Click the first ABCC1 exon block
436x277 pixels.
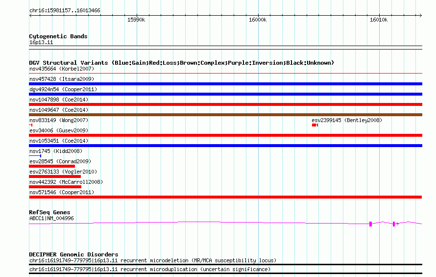370,224
